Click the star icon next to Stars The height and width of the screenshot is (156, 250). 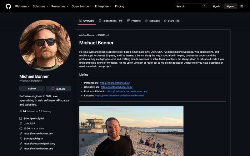point(165,21)
